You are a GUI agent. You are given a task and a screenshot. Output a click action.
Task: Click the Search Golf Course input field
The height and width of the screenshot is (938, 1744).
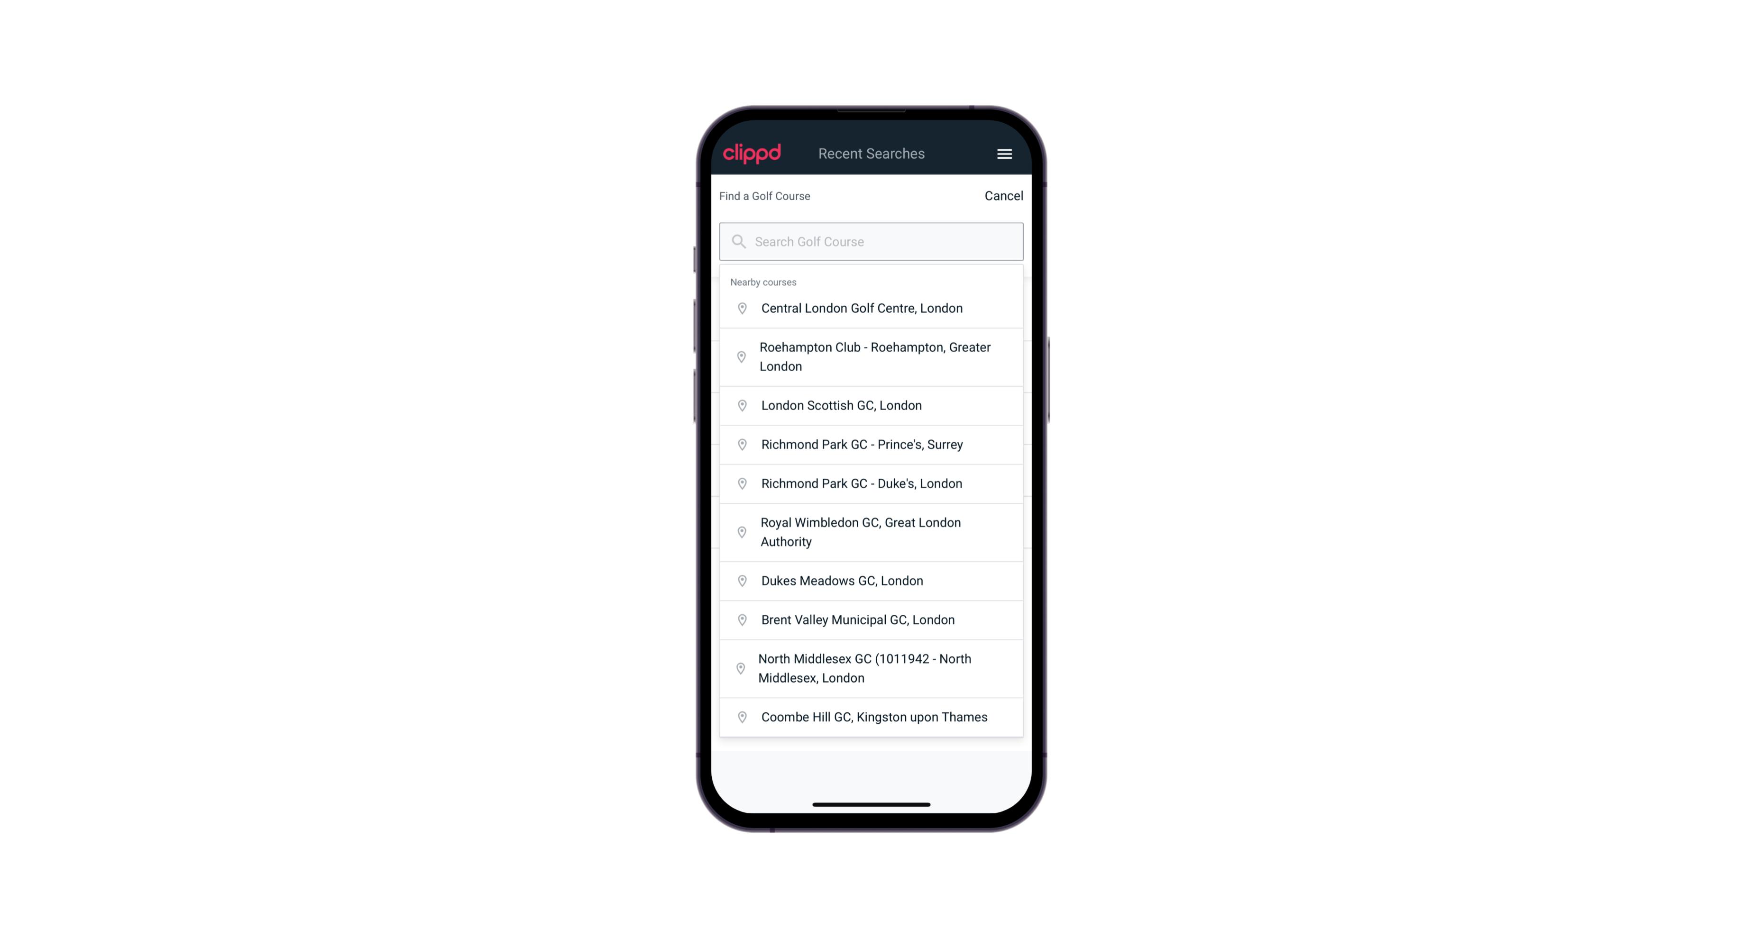point(872,241)
